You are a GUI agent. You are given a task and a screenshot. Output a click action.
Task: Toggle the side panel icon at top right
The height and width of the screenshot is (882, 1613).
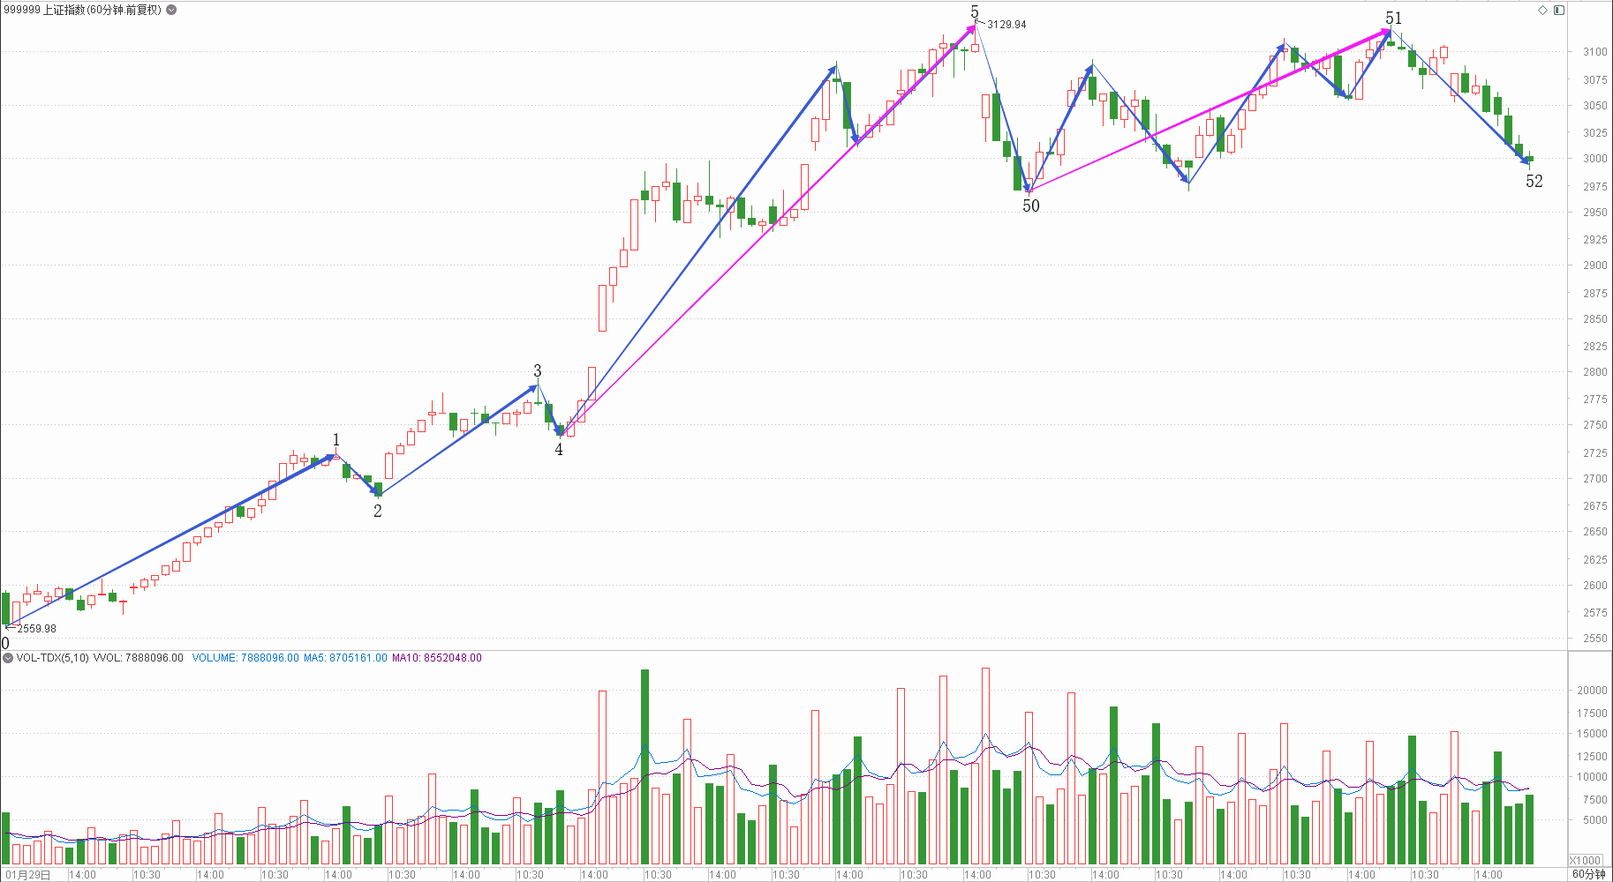coord(1559,10)
